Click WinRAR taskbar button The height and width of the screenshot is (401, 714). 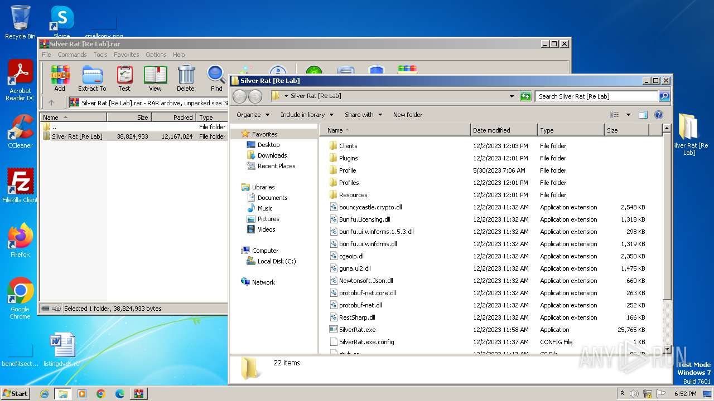coord(138,394)
